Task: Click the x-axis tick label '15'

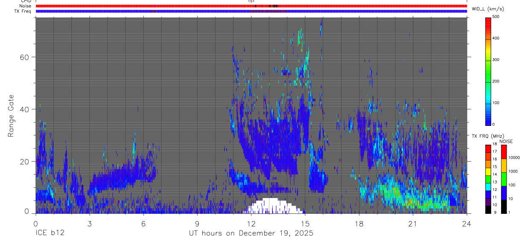Action: (x=305, y=223)
